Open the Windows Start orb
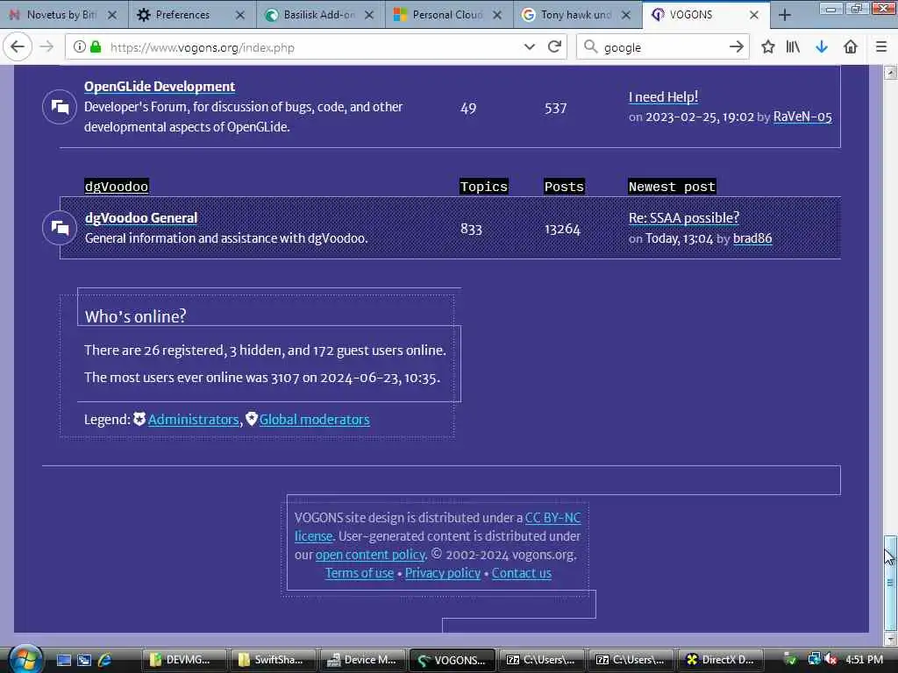Image resolution: width=898 pixels, height=673 pixels. [x=25, y=659]
